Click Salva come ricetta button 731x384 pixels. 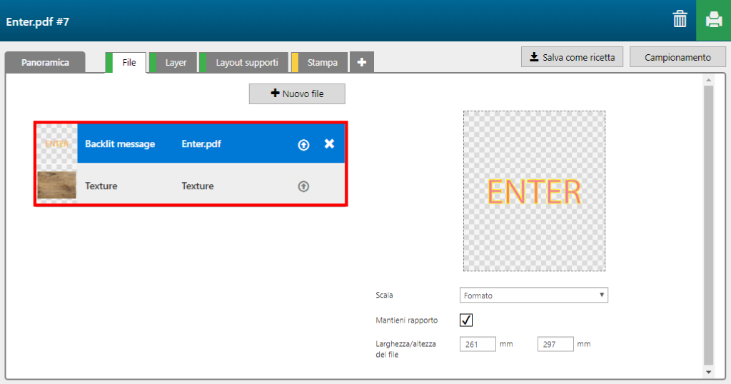pyautogui.click(x=572, y=57)
